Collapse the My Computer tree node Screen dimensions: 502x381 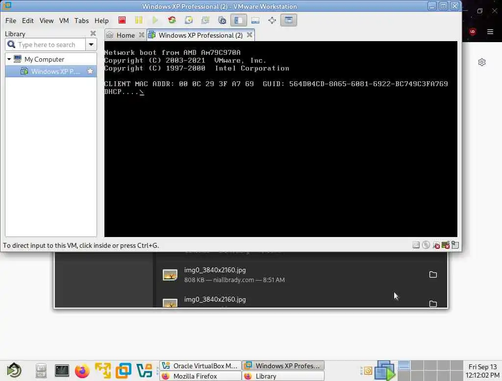9,59
